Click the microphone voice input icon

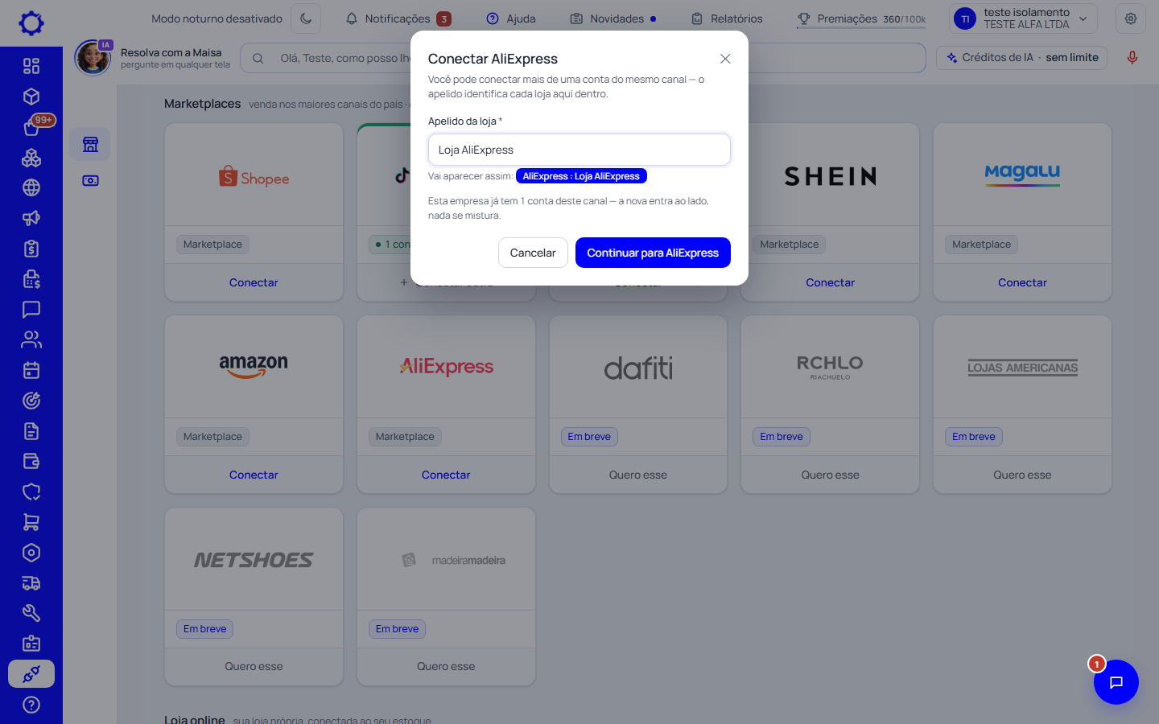(x=1132, y=58)
